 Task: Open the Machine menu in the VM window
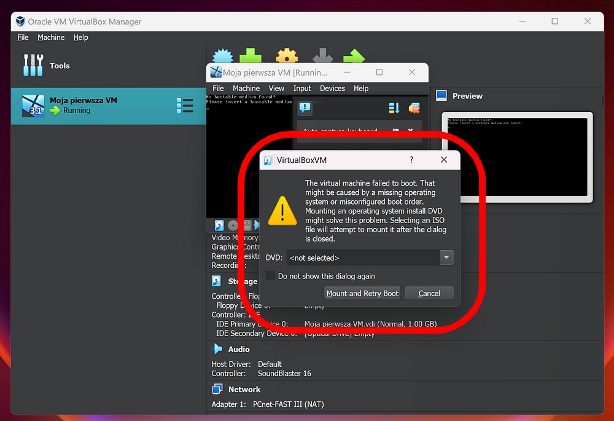pyautogui.click(x=246, y=89)
